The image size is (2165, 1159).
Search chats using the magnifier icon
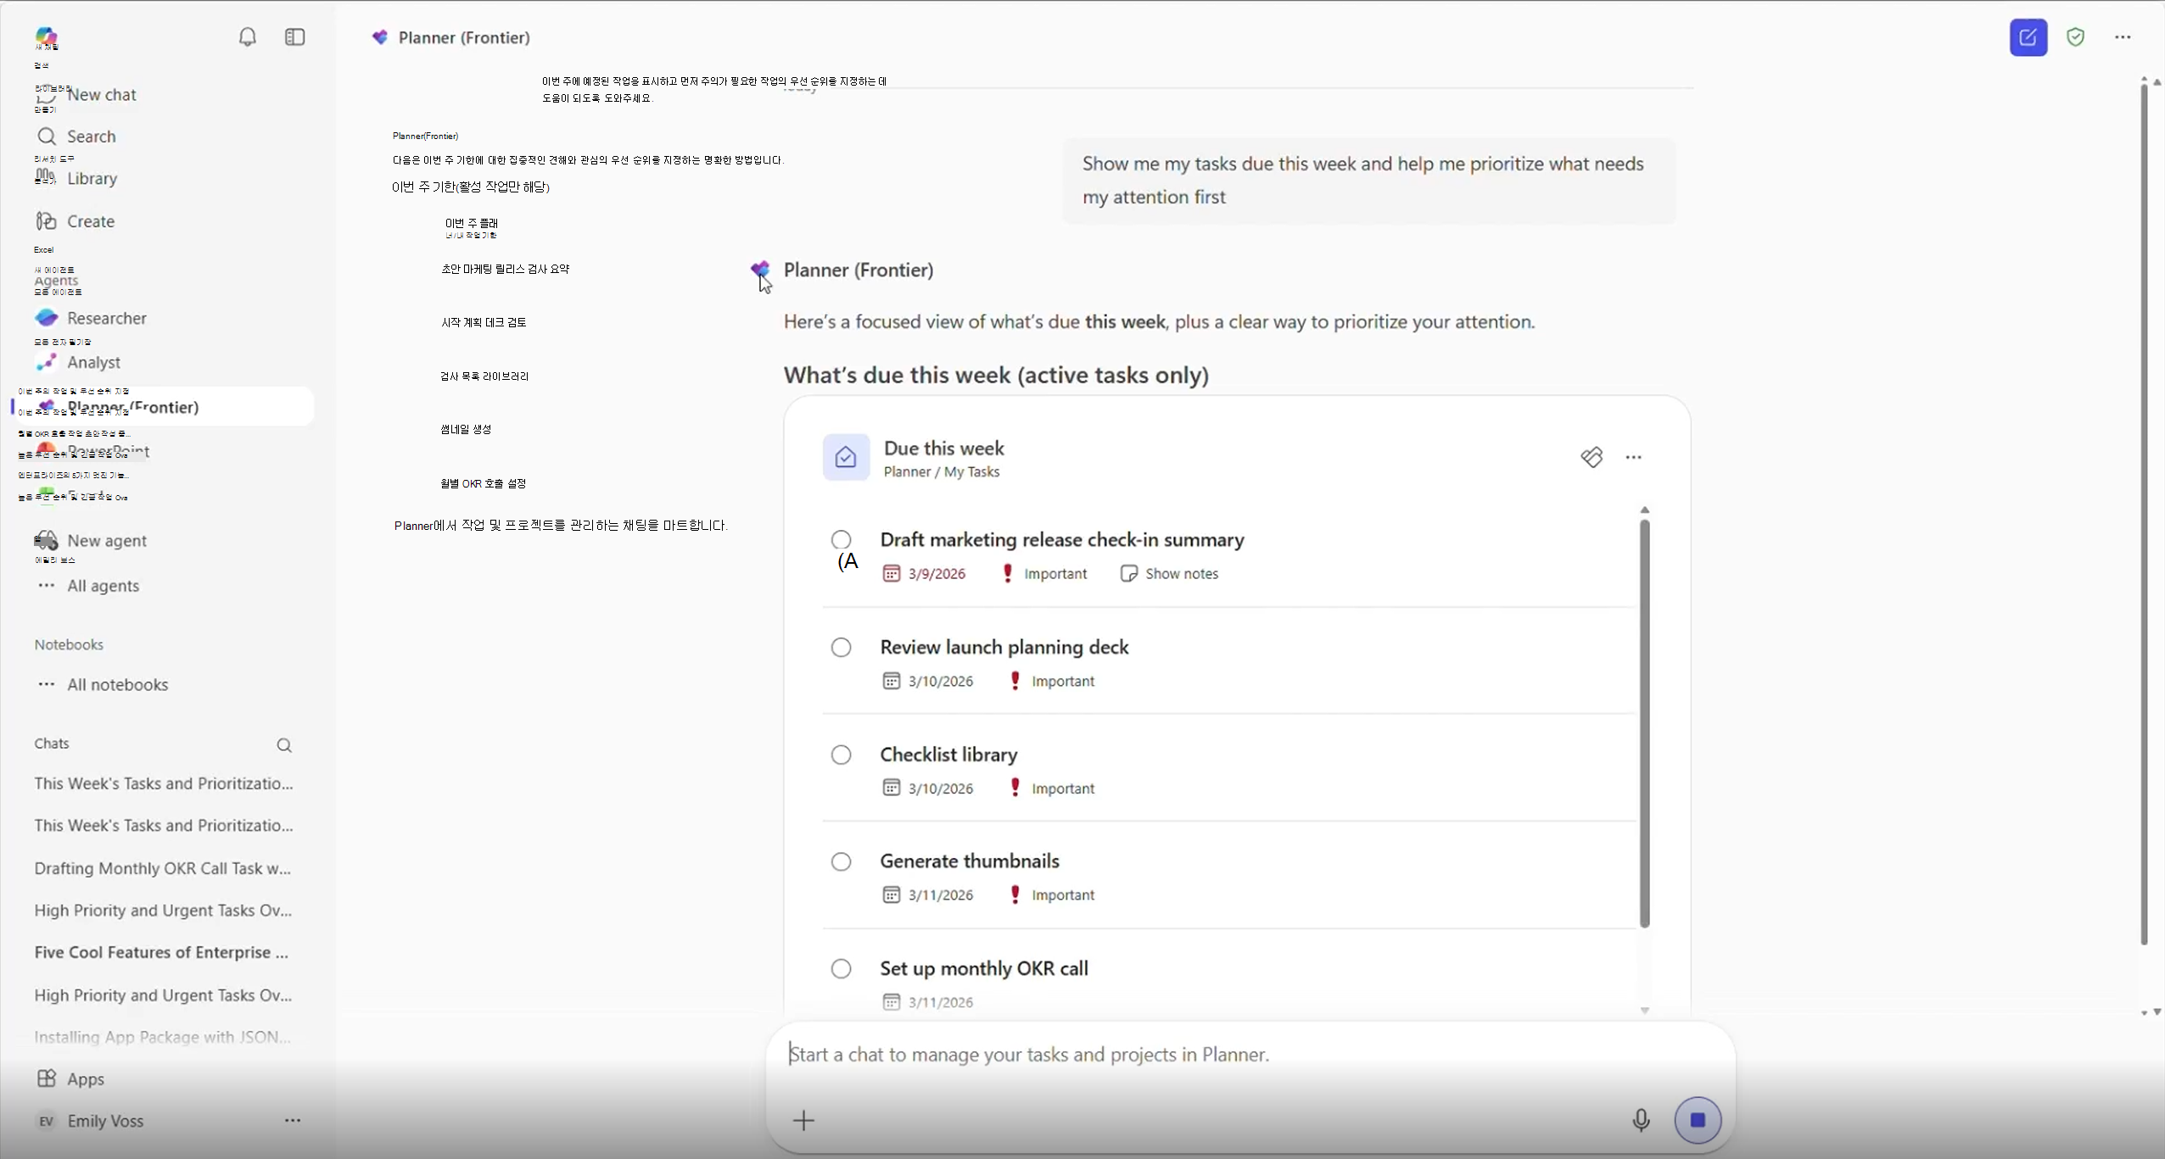(284, 745)
